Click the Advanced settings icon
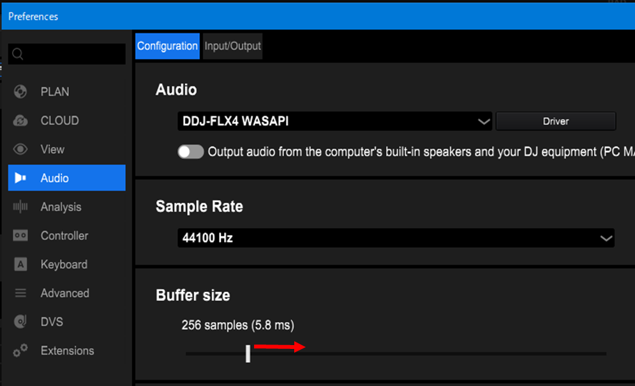Image resolution: width=635 pixels, height=386 pixels. (20, 293)
